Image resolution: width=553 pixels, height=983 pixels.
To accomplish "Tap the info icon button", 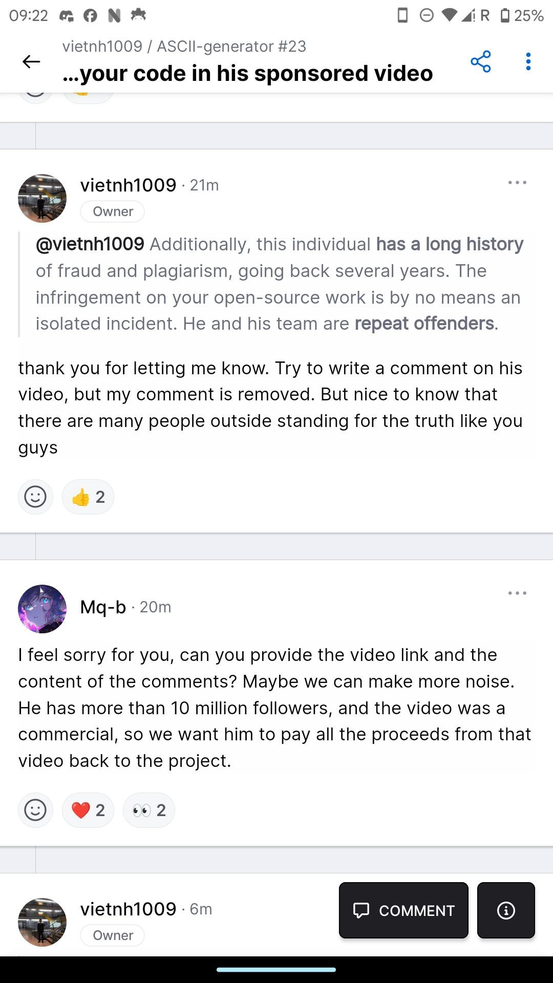I will pos(506,910).
